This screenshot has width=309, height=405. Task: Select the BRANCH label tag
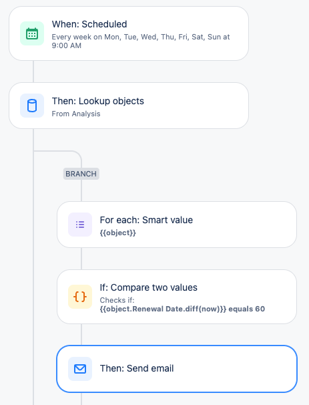coord(81,174)
